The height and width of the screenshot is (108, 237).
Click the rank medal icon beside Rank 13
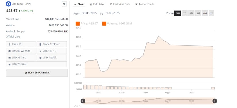click(9, 44)
